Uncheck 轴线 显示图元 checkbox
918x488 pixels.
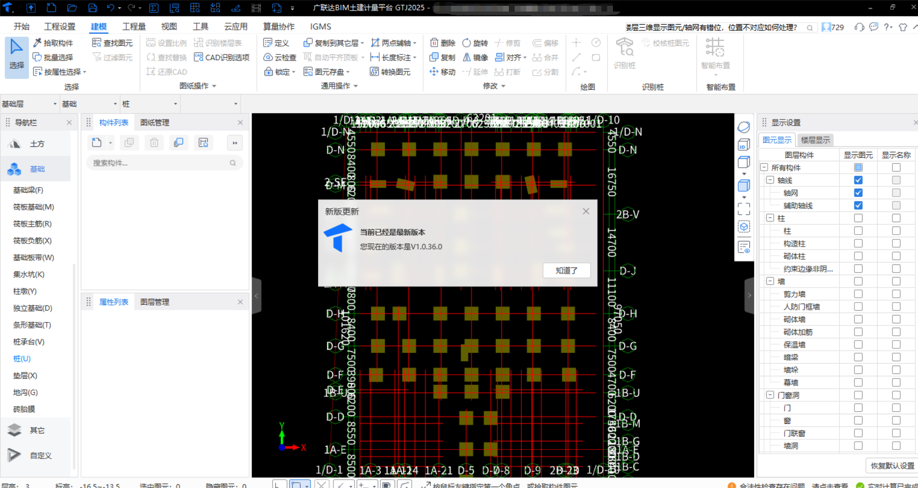click(x=858, y=180)
